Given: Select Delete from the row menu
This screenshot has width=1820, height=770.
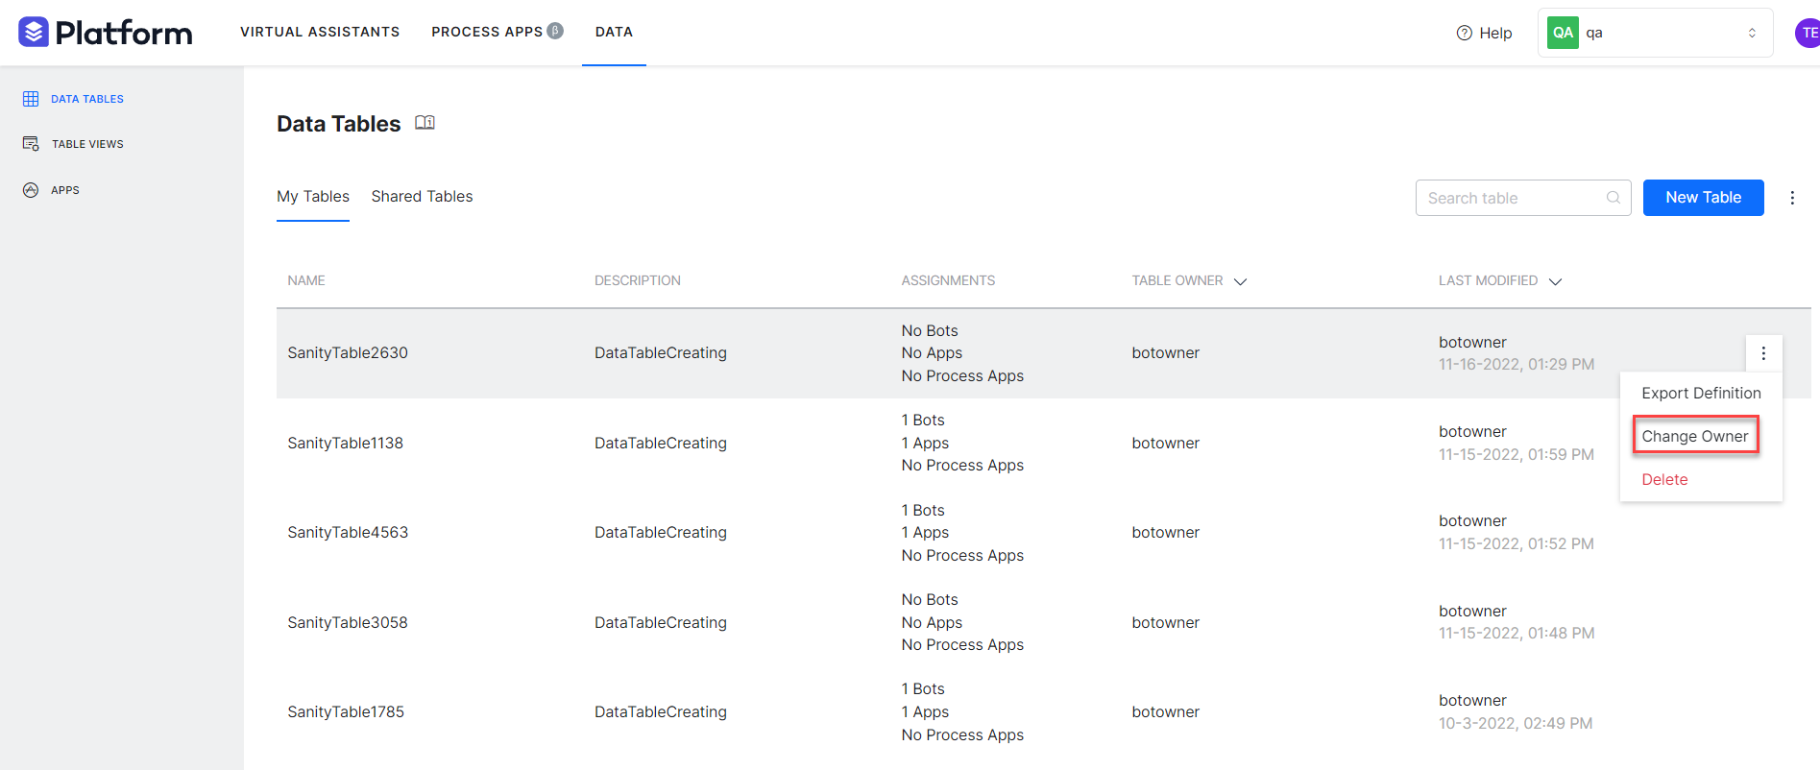Looking at the screenshot, I should point(1664,479).
